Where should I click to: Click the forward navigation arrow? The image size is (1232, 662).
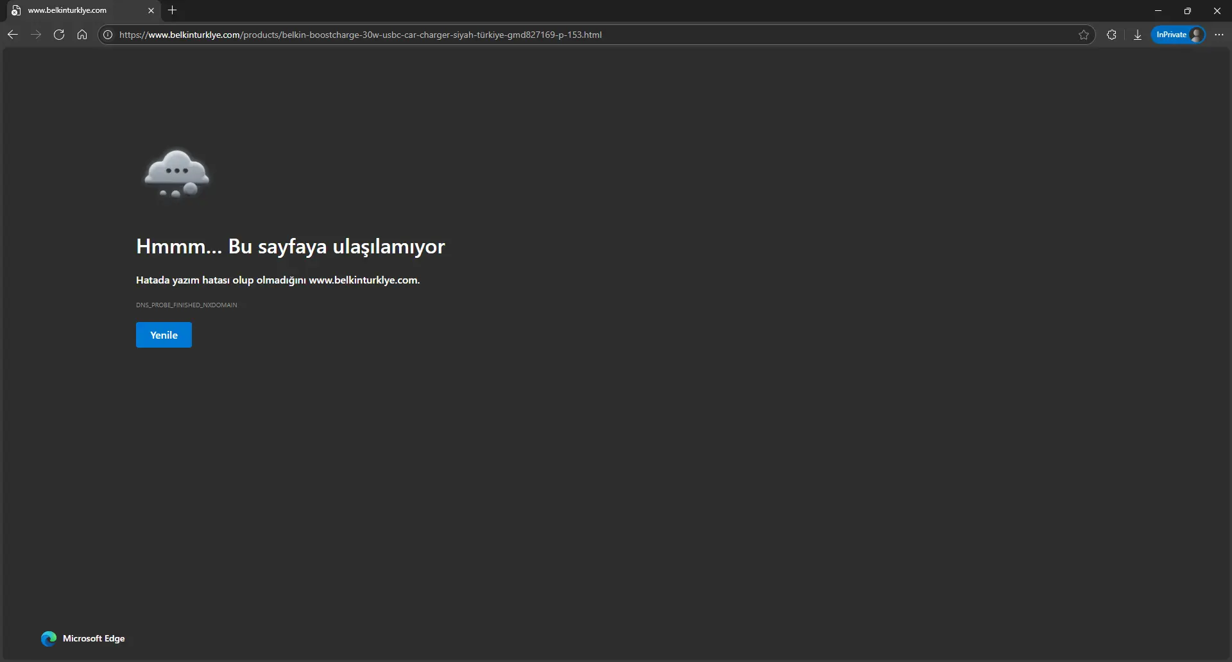click(x=36, y=35)
